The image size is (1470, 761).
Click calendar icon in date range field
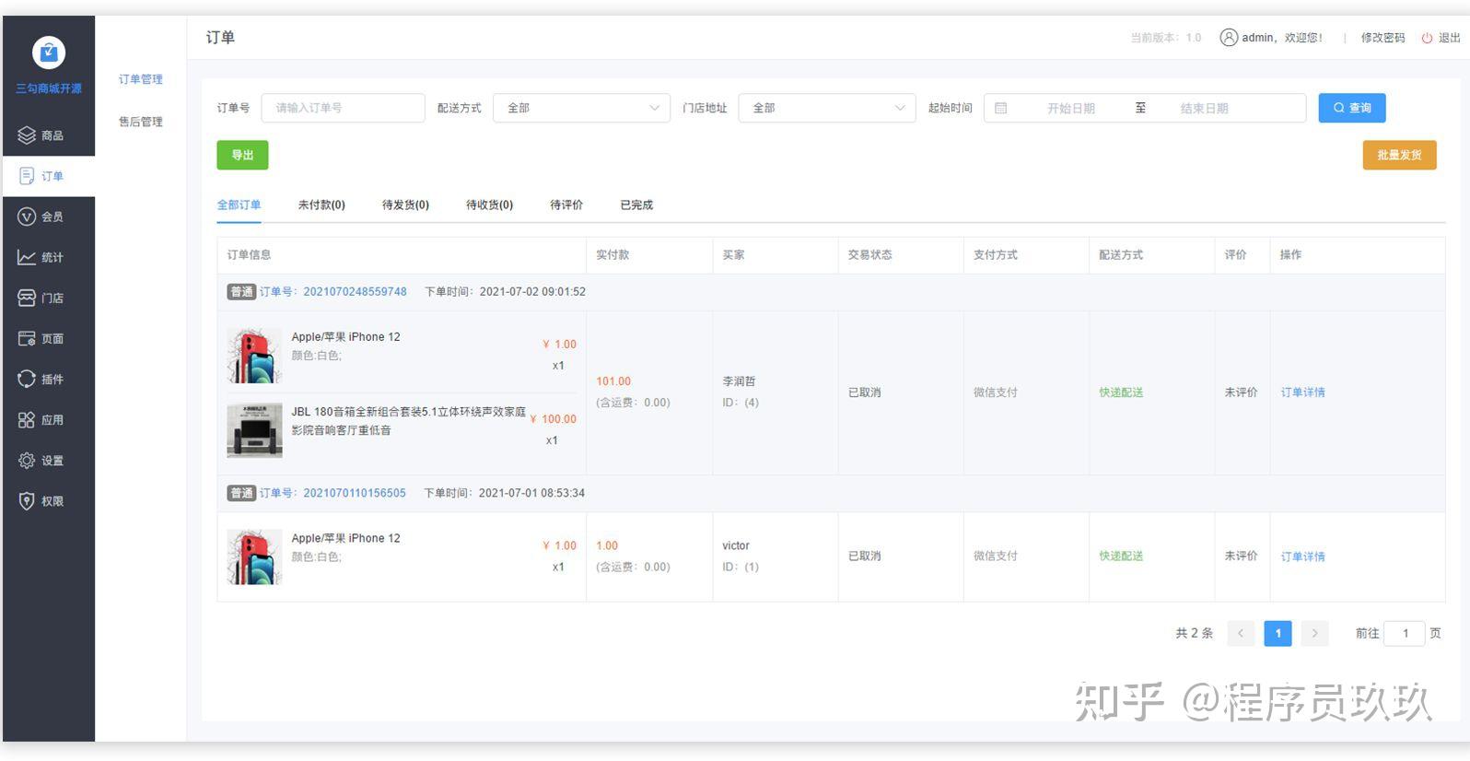pyautogui.click(x=1001, y=108)
